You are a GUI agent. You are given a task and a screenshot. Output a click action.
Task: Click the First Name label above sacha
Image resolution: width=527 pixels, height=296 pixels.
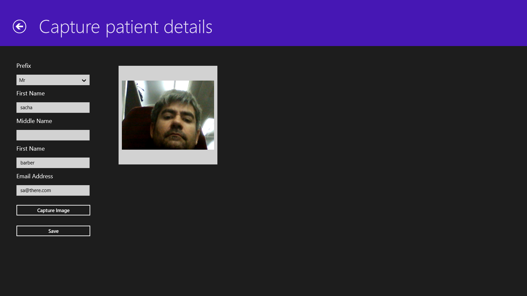tap(31, 93)
